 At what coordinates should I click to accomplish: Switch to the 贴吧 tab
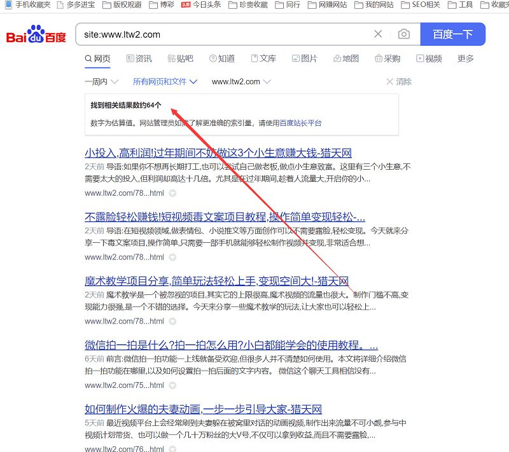180,58
